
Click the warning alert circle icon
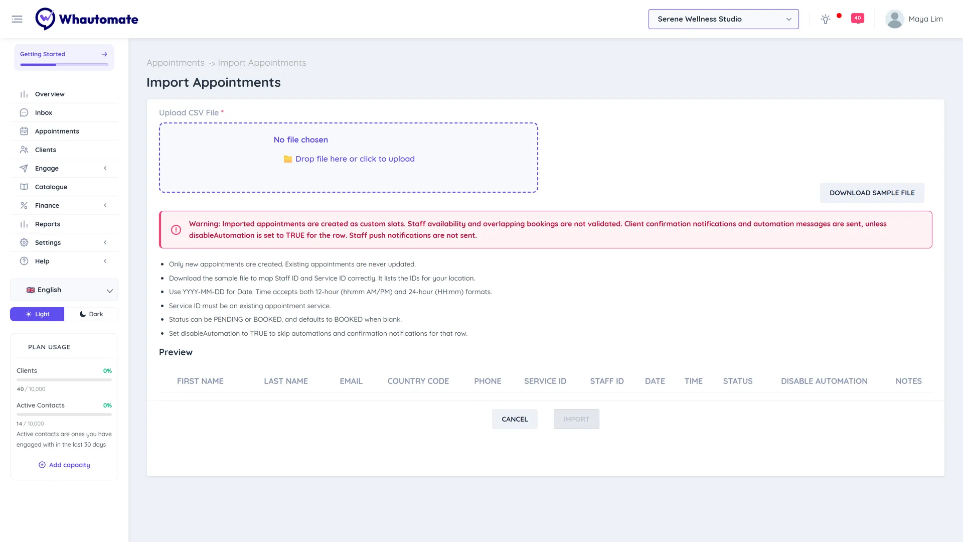click(x=176, y=230)
